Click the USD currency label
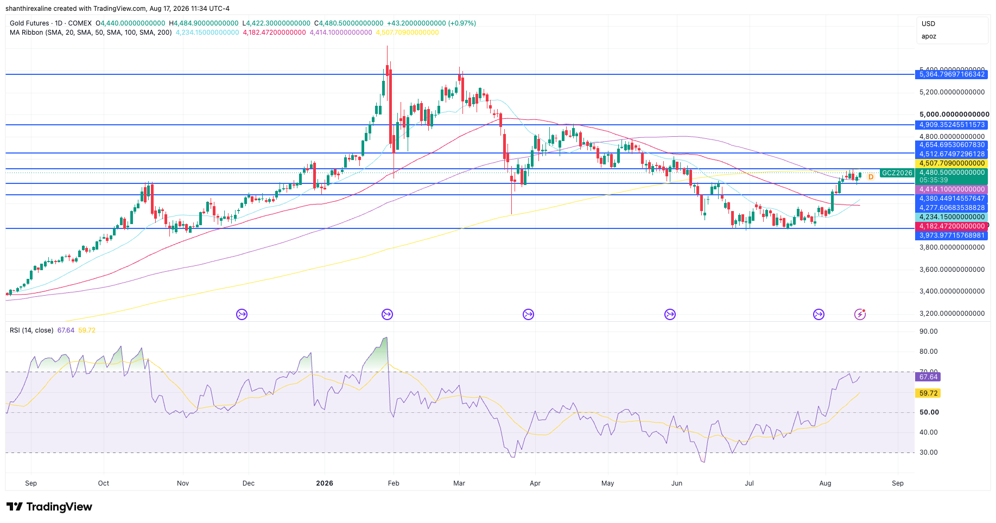 [x=928, y=24]
